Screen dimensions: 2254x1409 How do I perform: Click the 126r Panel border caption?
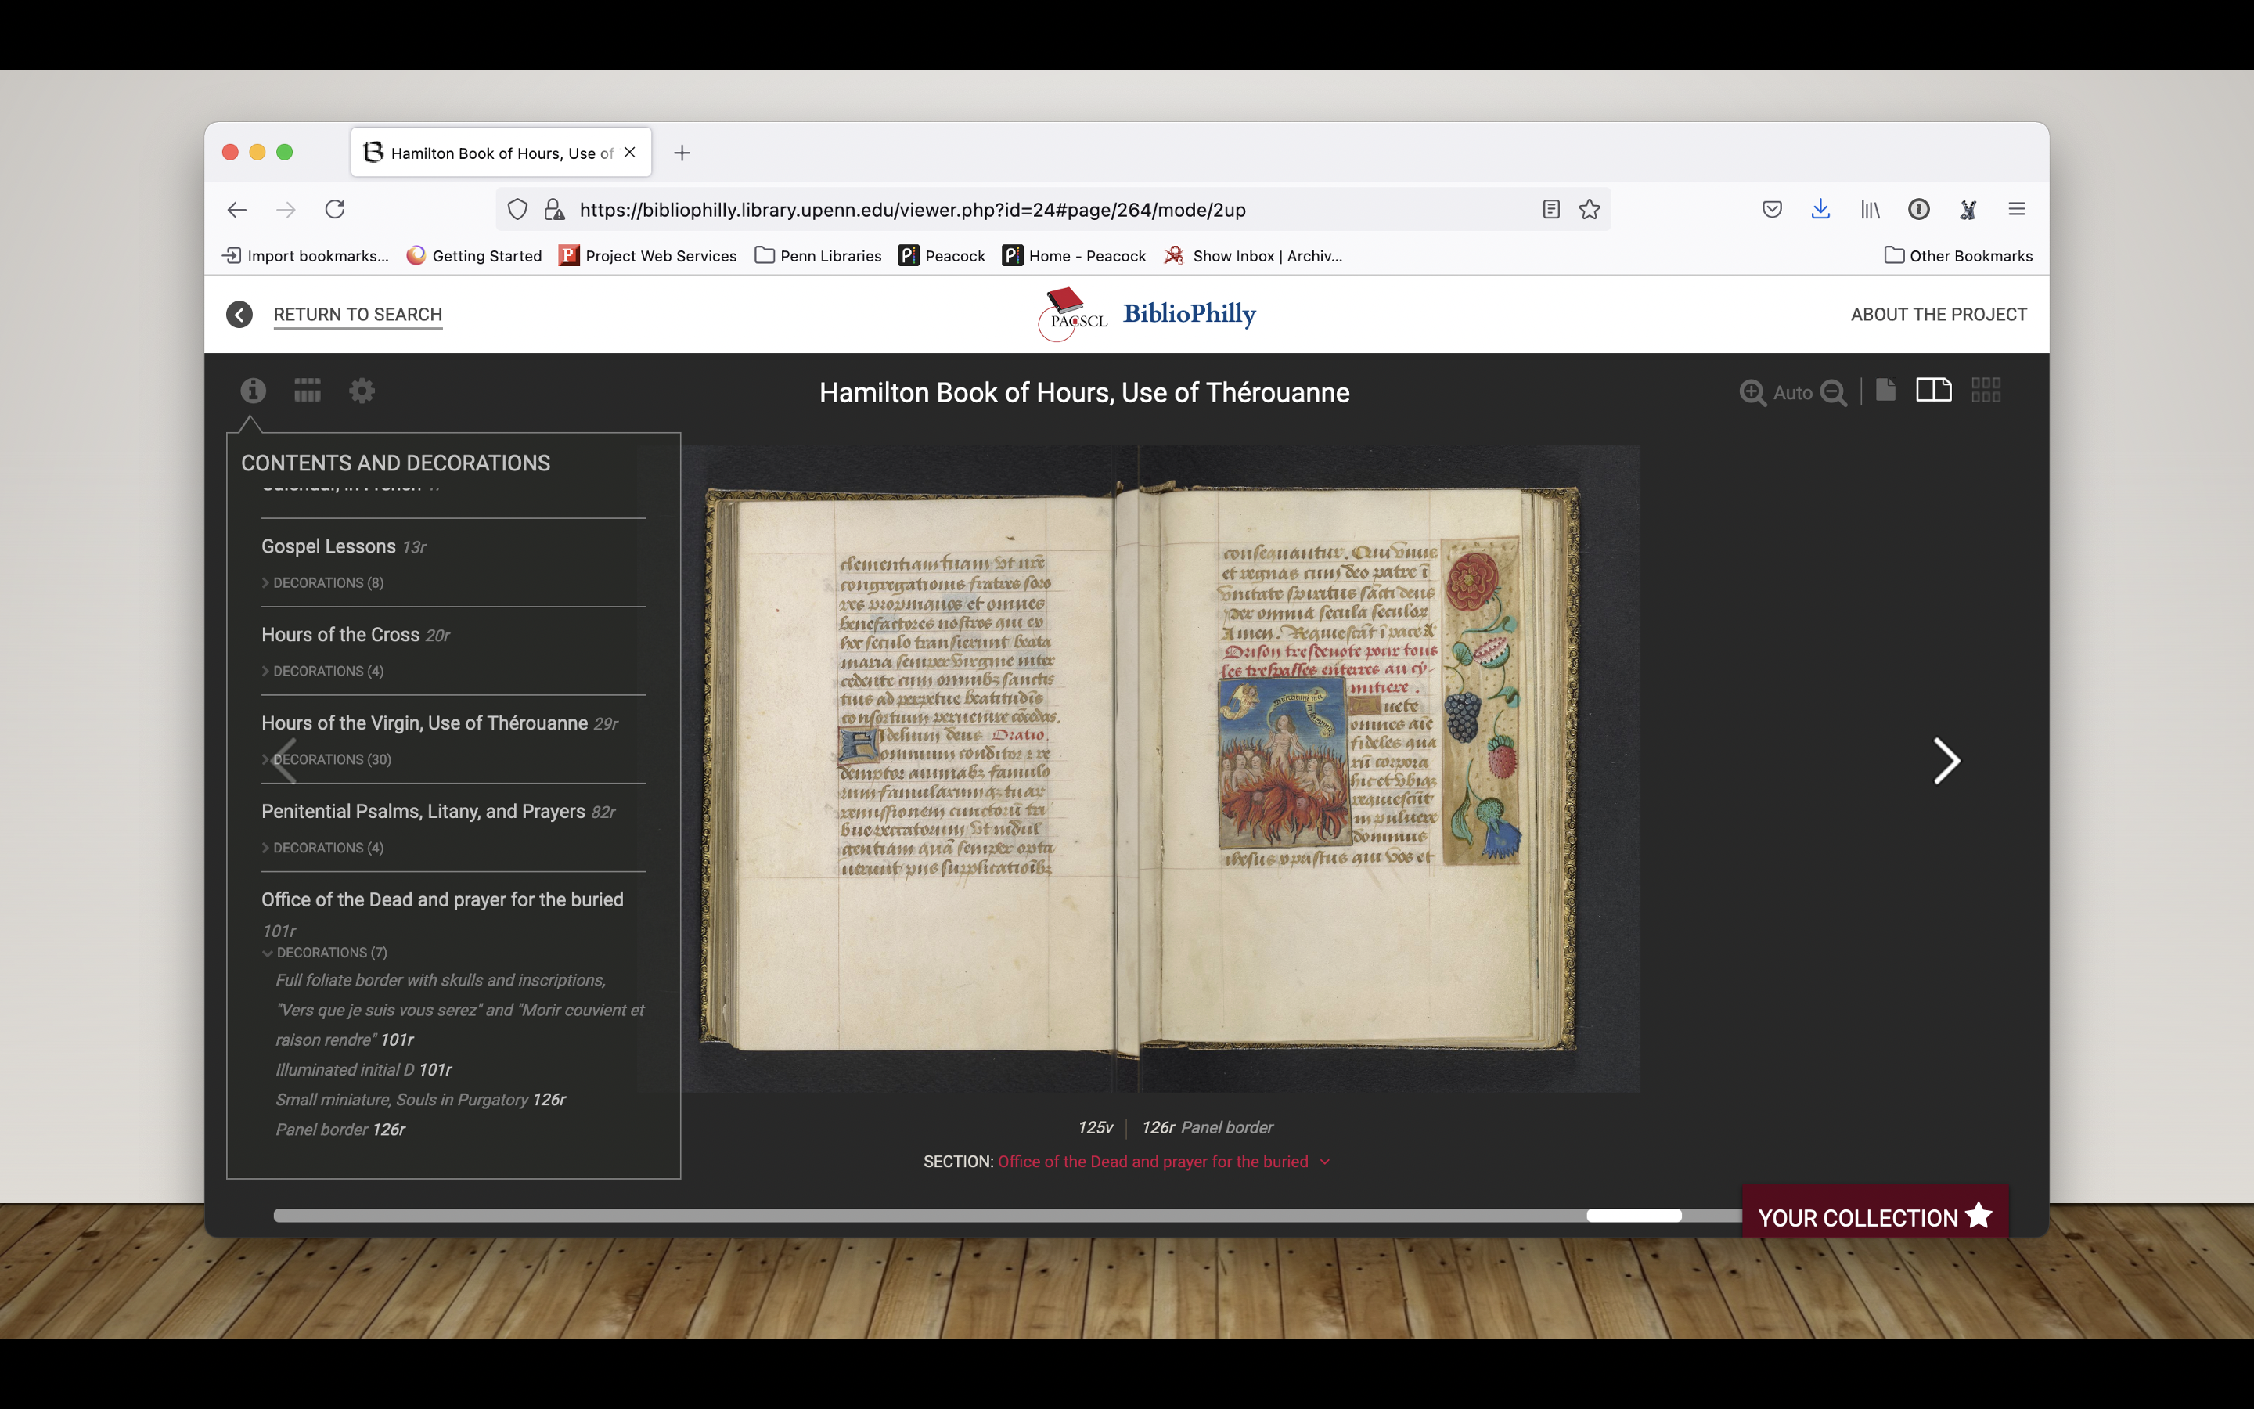[x=1207, y=1127]
